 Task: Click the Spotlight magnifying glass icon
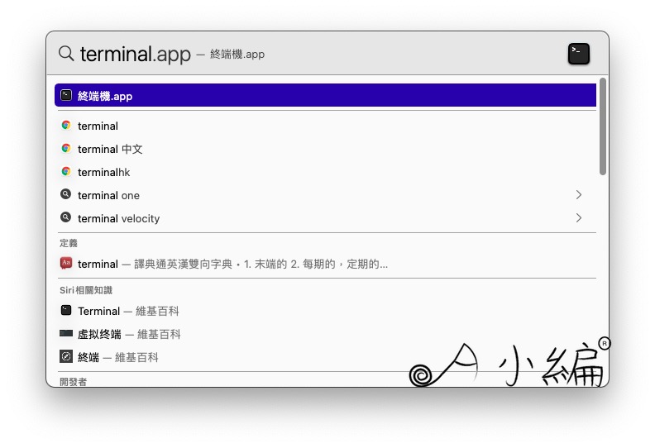pos(66,54)
